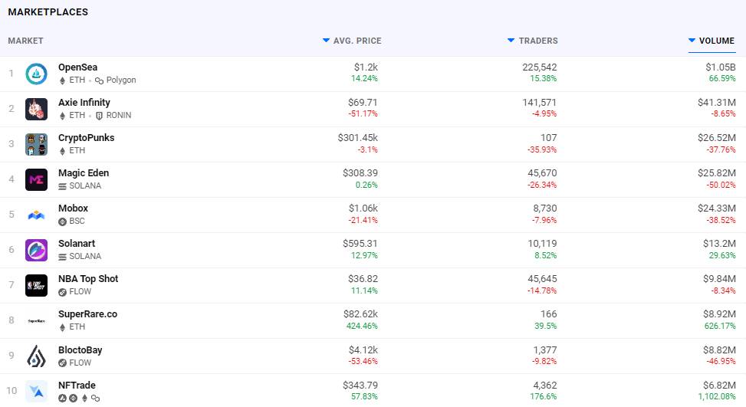Screen dimensions: 746x407
Task: Click Mobox traders count 8,730
Action: 545,208
